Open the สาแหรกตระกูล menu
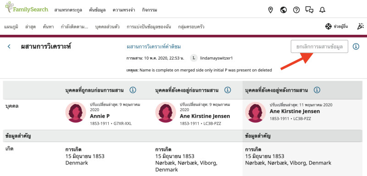This screenshot has width=367, height=176. click(68, 10)
